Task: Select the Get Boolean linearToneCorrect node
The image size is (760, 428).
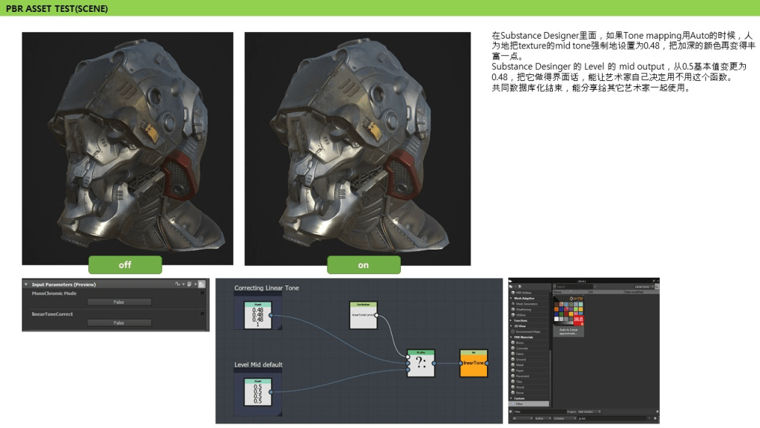Action: click(x=364, y=315)
